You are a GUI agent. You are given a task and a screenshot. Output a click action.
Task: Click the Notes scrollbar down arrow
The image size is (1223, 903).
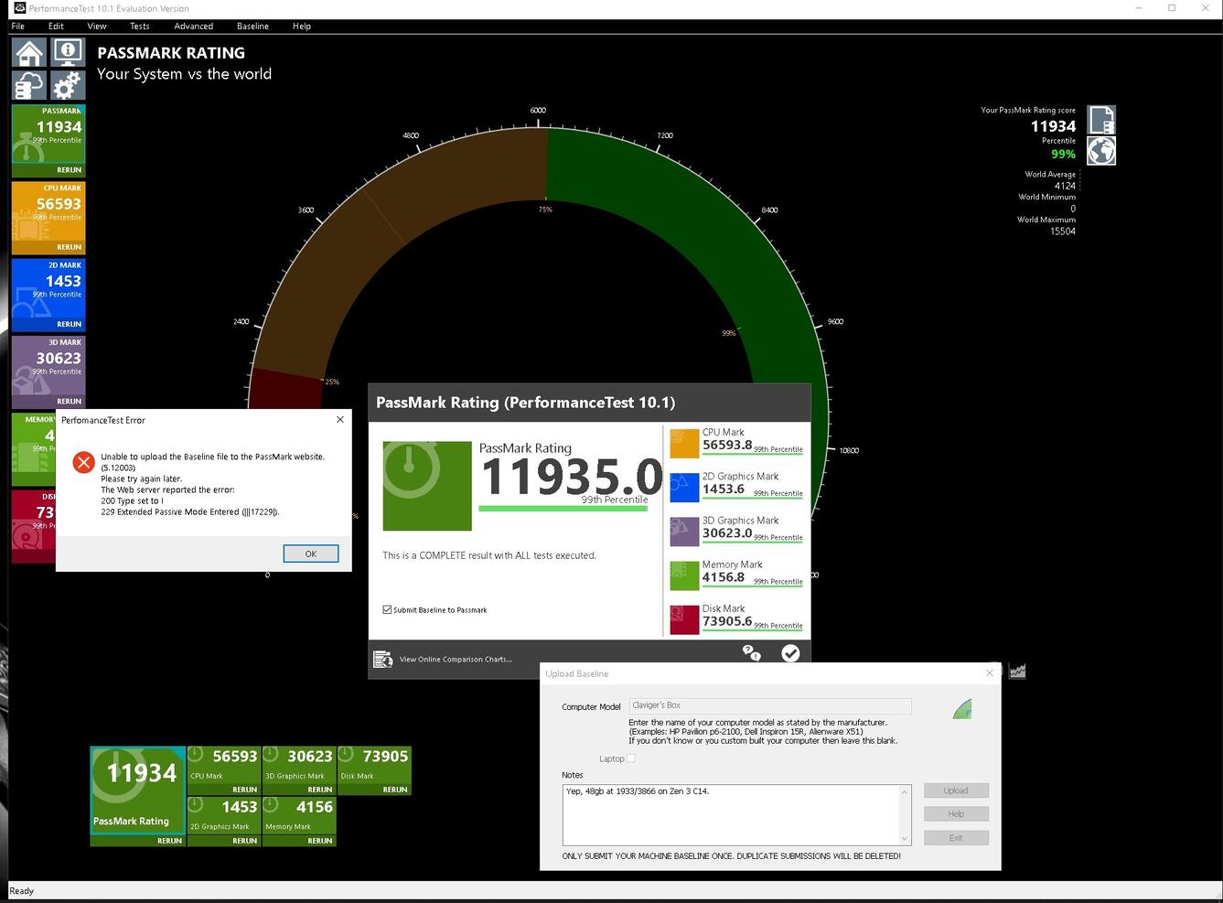pos(905,838)
